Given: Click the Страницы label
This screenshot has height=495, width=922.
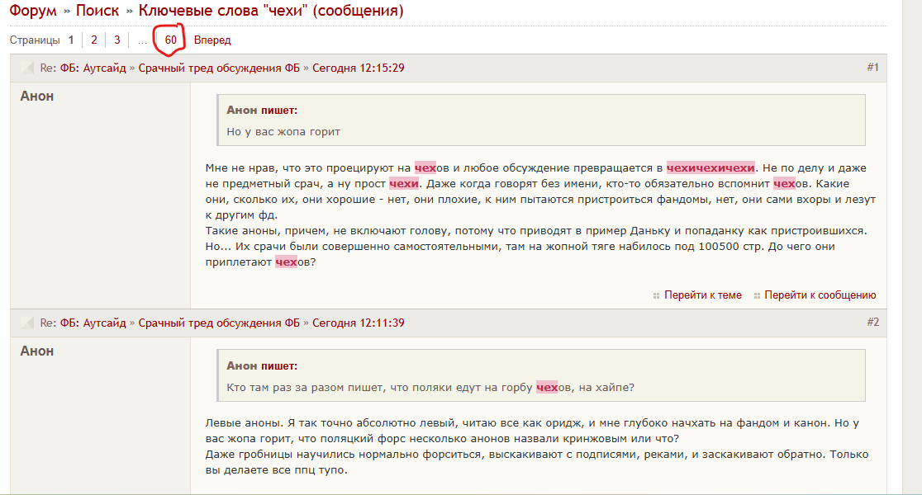Looking at the screenshot, I should point(35,40).
